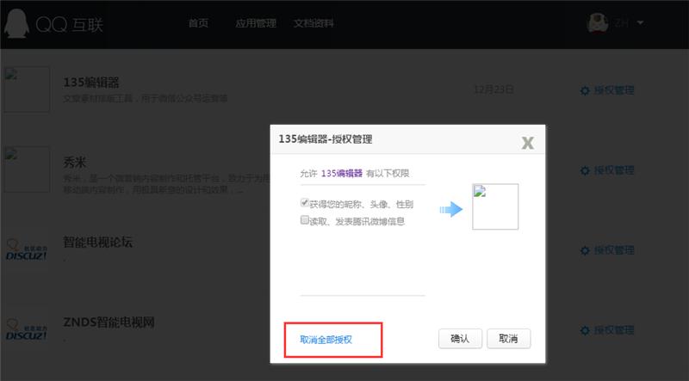The height and width of the screenshot is (381, 689).
Task: Dismiss dialog with 取消 button
Action: click(508, 338)
